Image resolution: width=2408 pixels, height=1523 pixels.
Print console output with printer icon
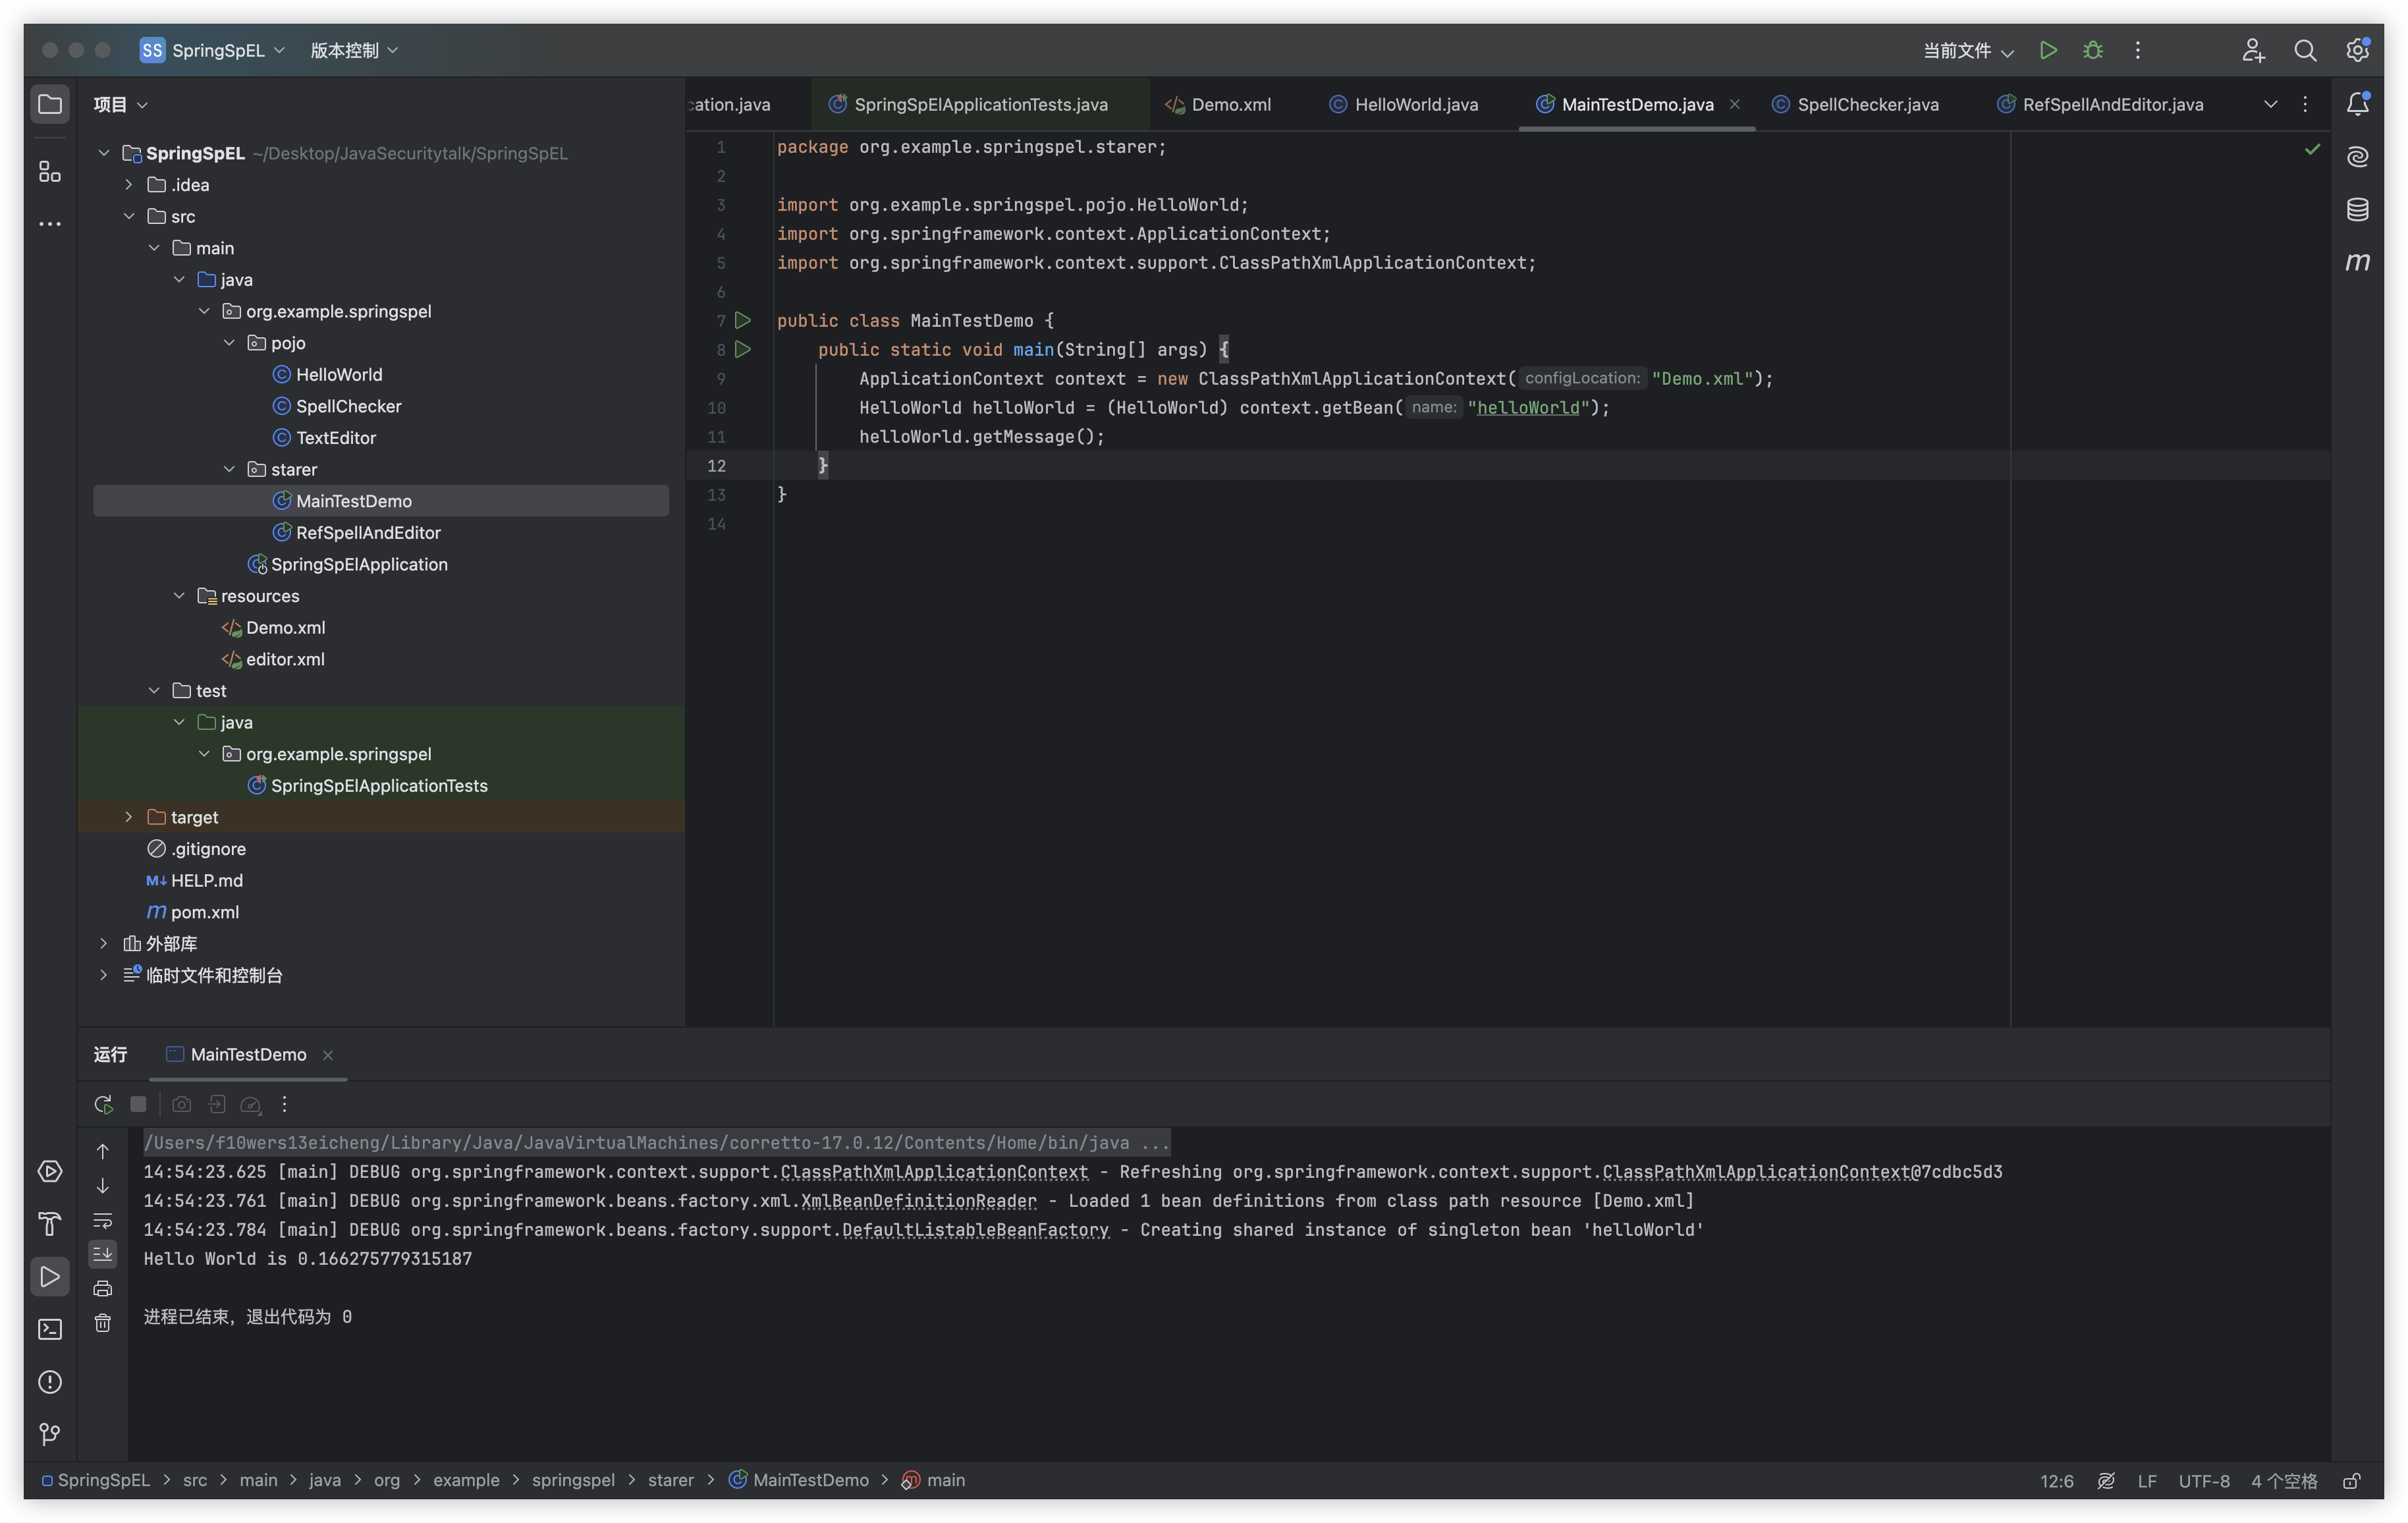tap(102, 1288)
